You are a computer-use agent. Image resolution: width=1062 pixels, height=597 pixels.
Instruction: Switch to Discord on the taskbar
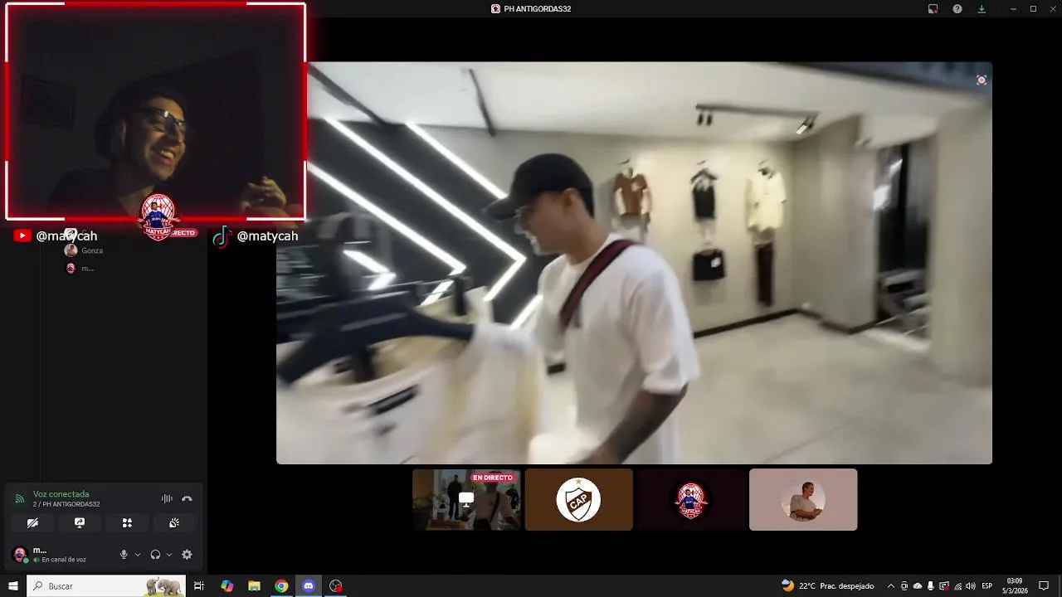(309, 586)
